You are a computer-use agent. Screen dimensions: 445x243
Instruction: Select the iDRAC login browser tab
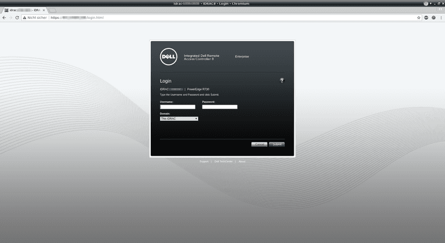(25, 11)
